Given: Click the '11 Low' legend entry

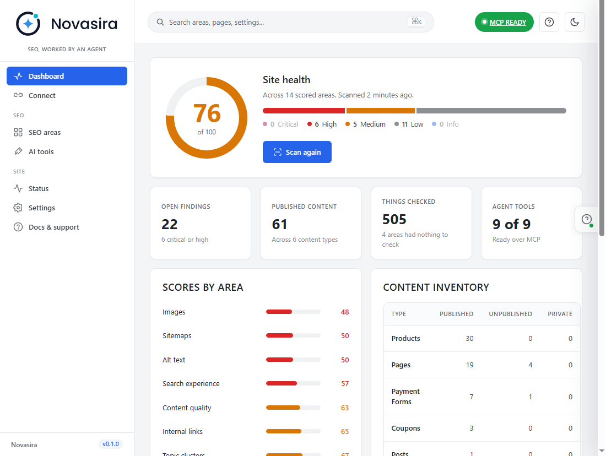Looking at the screenshot, I should 409,124.
